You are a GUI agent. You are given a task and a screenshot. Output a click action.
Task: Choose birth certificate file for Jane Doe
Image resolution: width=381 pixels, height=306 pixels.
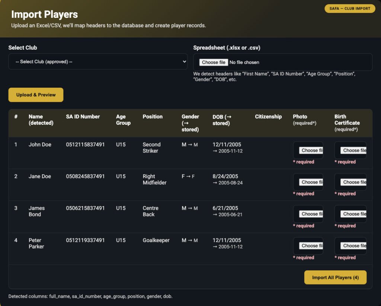coord(352,182)
